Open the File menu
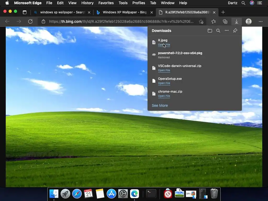 (x=49, y=3)
